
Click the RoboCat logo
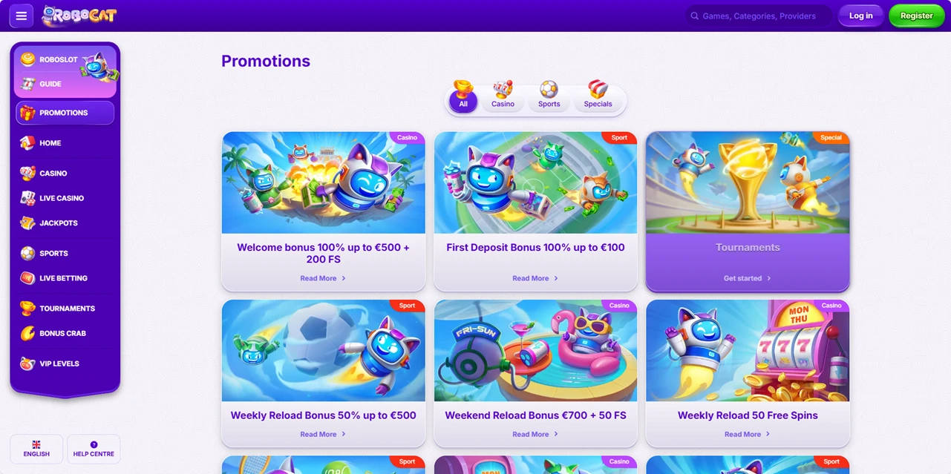tap(79, 16)
